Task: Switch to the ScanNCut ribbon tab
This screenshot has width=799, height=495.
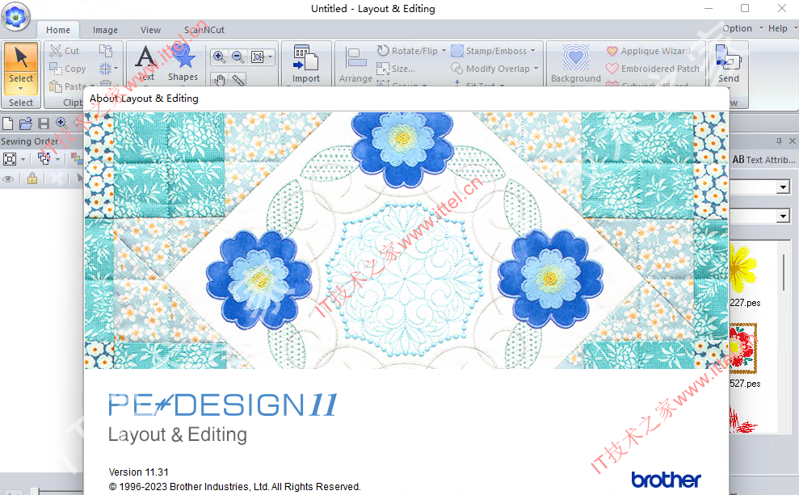Action: [204, 30]
